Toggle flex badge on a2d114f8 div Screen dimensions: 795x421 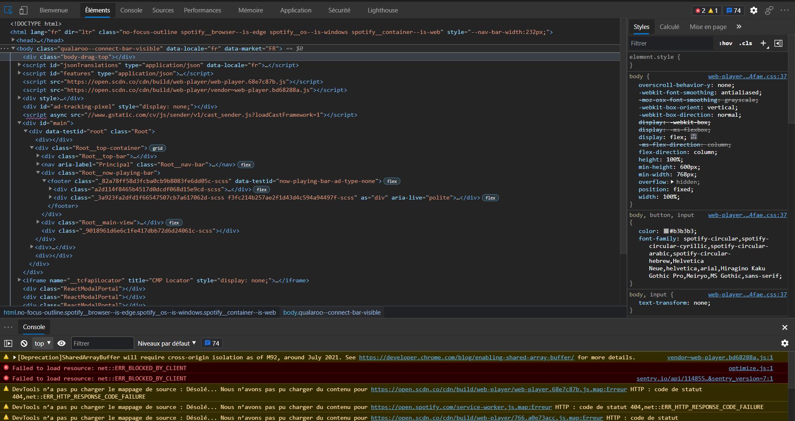pyautogui.click(x=262, y=190)
